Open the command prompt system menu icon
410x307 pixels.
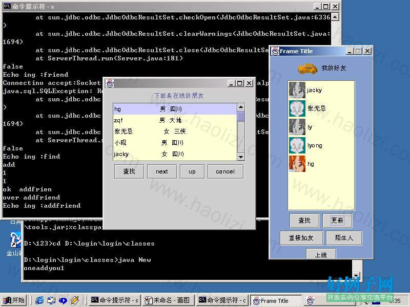tap(7, 6)
